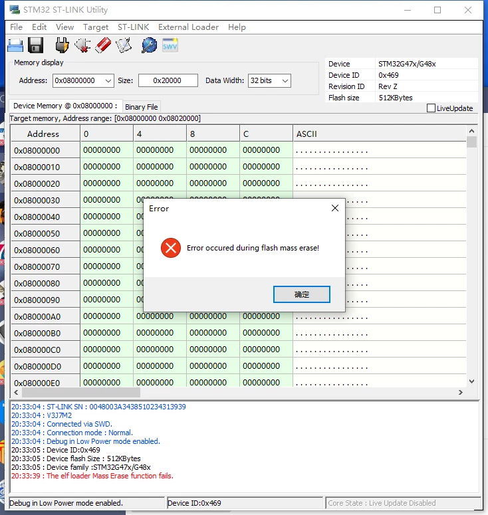Click the Flash size value 512KBytes
Image resolution: width=488 pixels, height=515 pixels.
[x=396, y=98]
